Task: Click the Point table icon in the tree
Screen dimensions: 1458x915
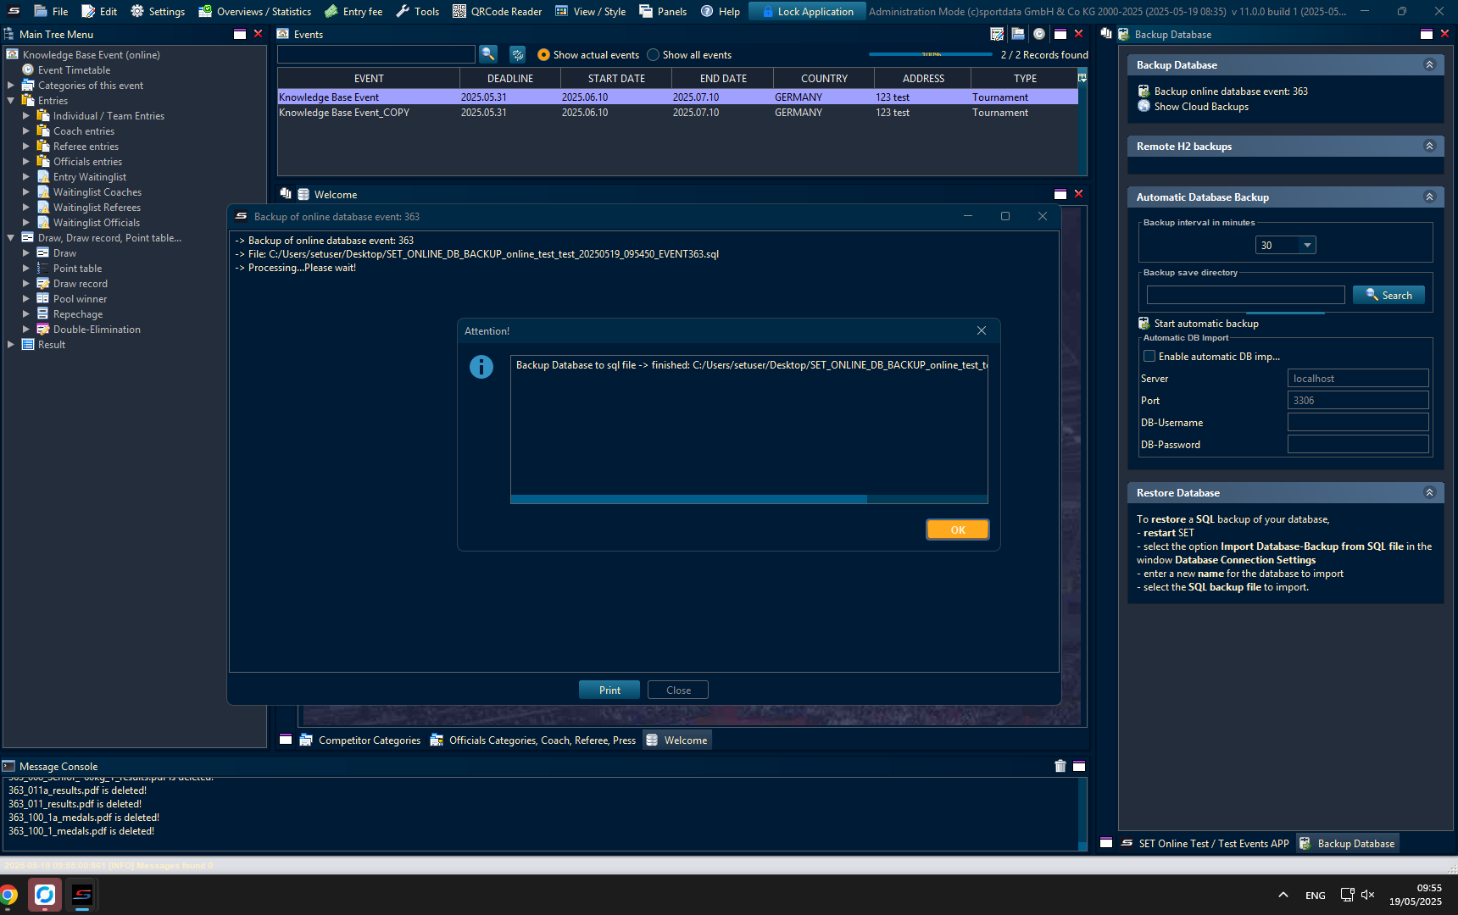Action: click(43, 269)
